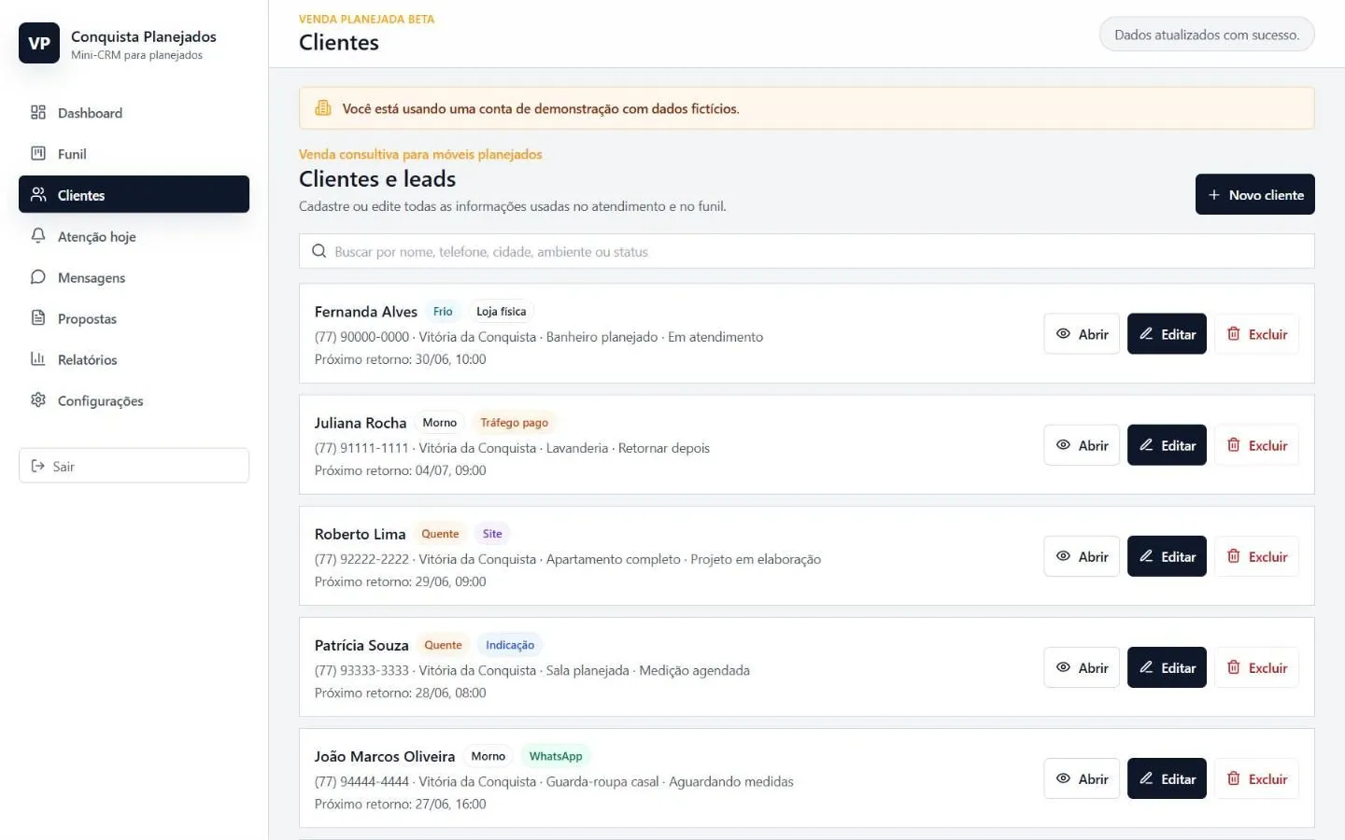This screenshot has width=1345, height=840.
Task: Select the Fernanda Alves client name
Action: 366,312
